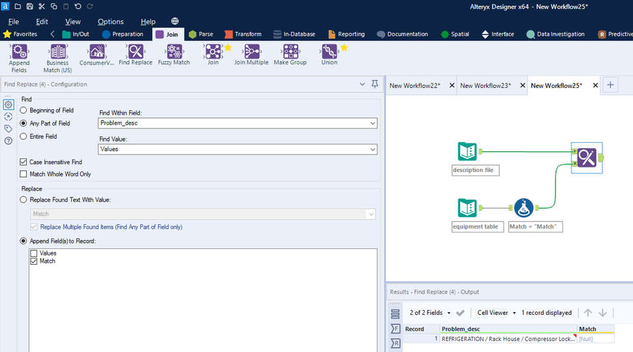Uncheck the Match field checkbox
The image size is (633, 352).
coord(34,261)
